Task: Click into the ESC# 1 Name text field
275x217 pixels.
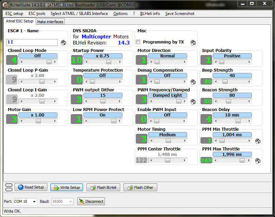Action: 32,42
